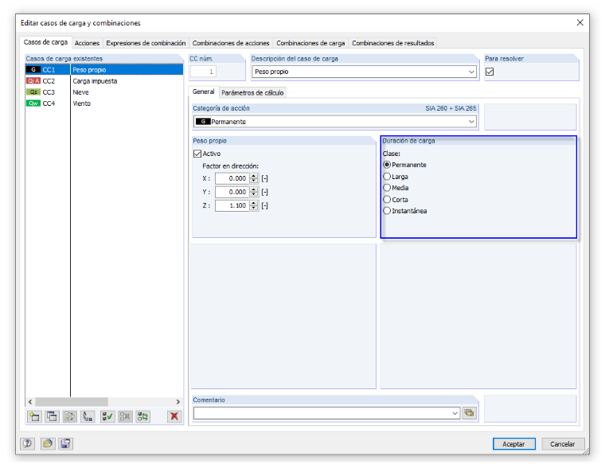The height and width of the screenshot is (464, 605).
Task: Select the 'Carga impuesta' load case row
Action: (104, 81)
